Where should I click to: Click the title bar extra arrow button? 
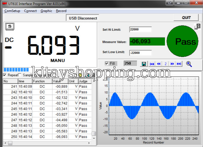point(169,2)
